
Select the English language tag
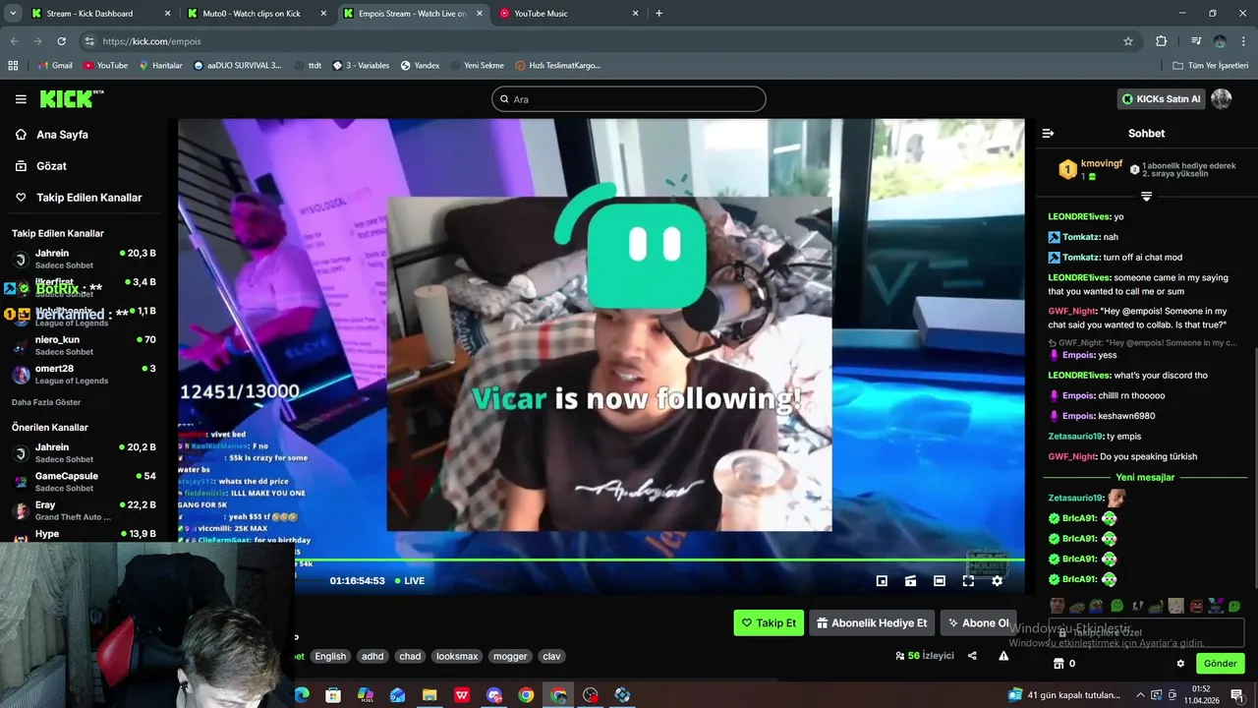[330, 657]
